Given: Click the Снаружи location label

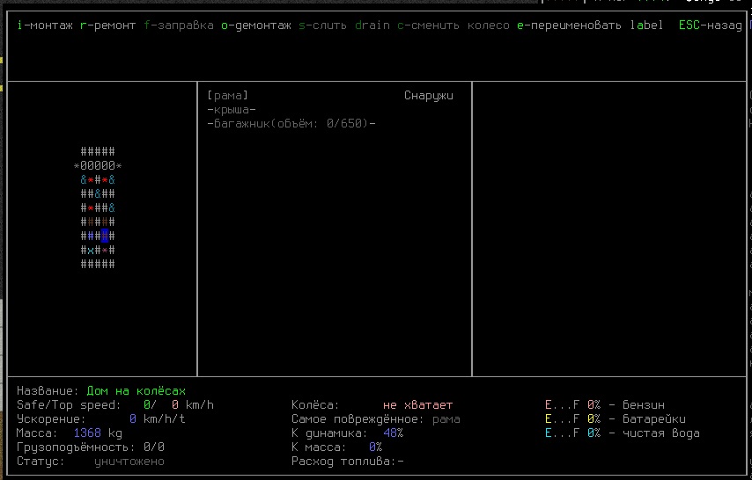Looking at the screenshot, I should pos(429,95).
